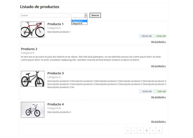Go to first page using « pagination icon
The height and width of the screenshot is (138, 193).
tap(128, 130)
